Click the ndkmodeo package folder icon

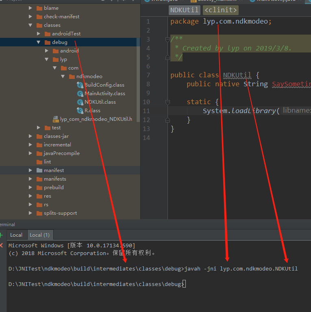point(72,76)
